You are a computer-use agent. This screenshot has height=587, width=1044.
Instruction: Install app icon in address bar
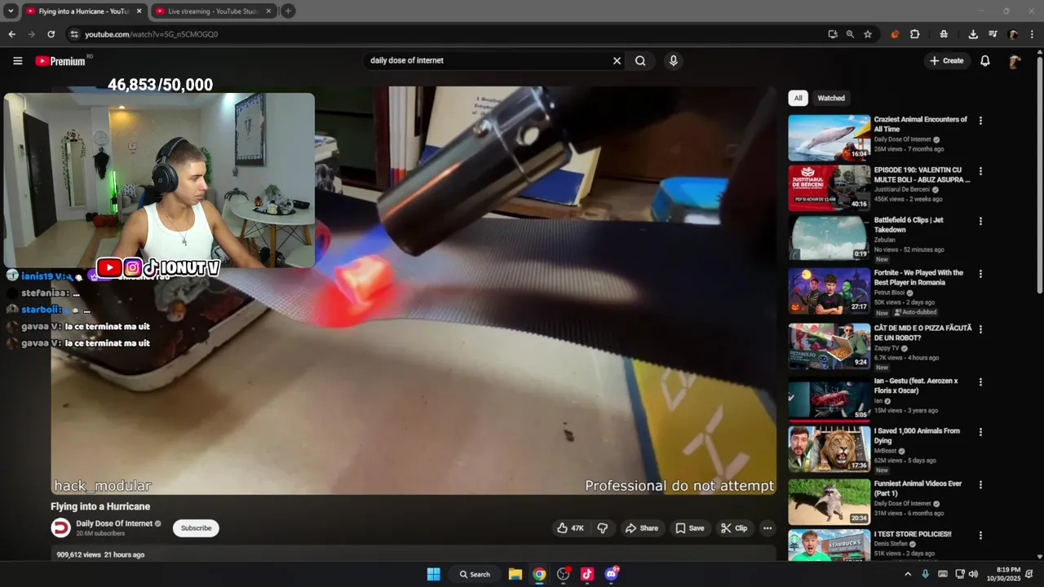(x=832, y=34)
